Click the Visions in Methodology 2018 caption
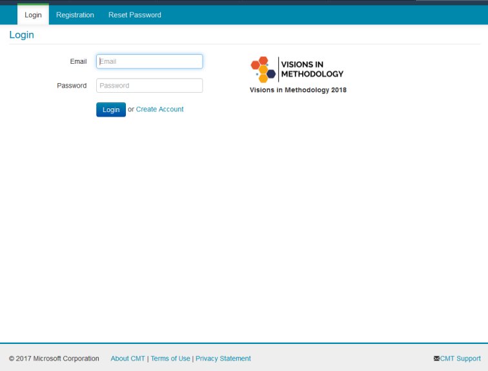 point(298,90)
